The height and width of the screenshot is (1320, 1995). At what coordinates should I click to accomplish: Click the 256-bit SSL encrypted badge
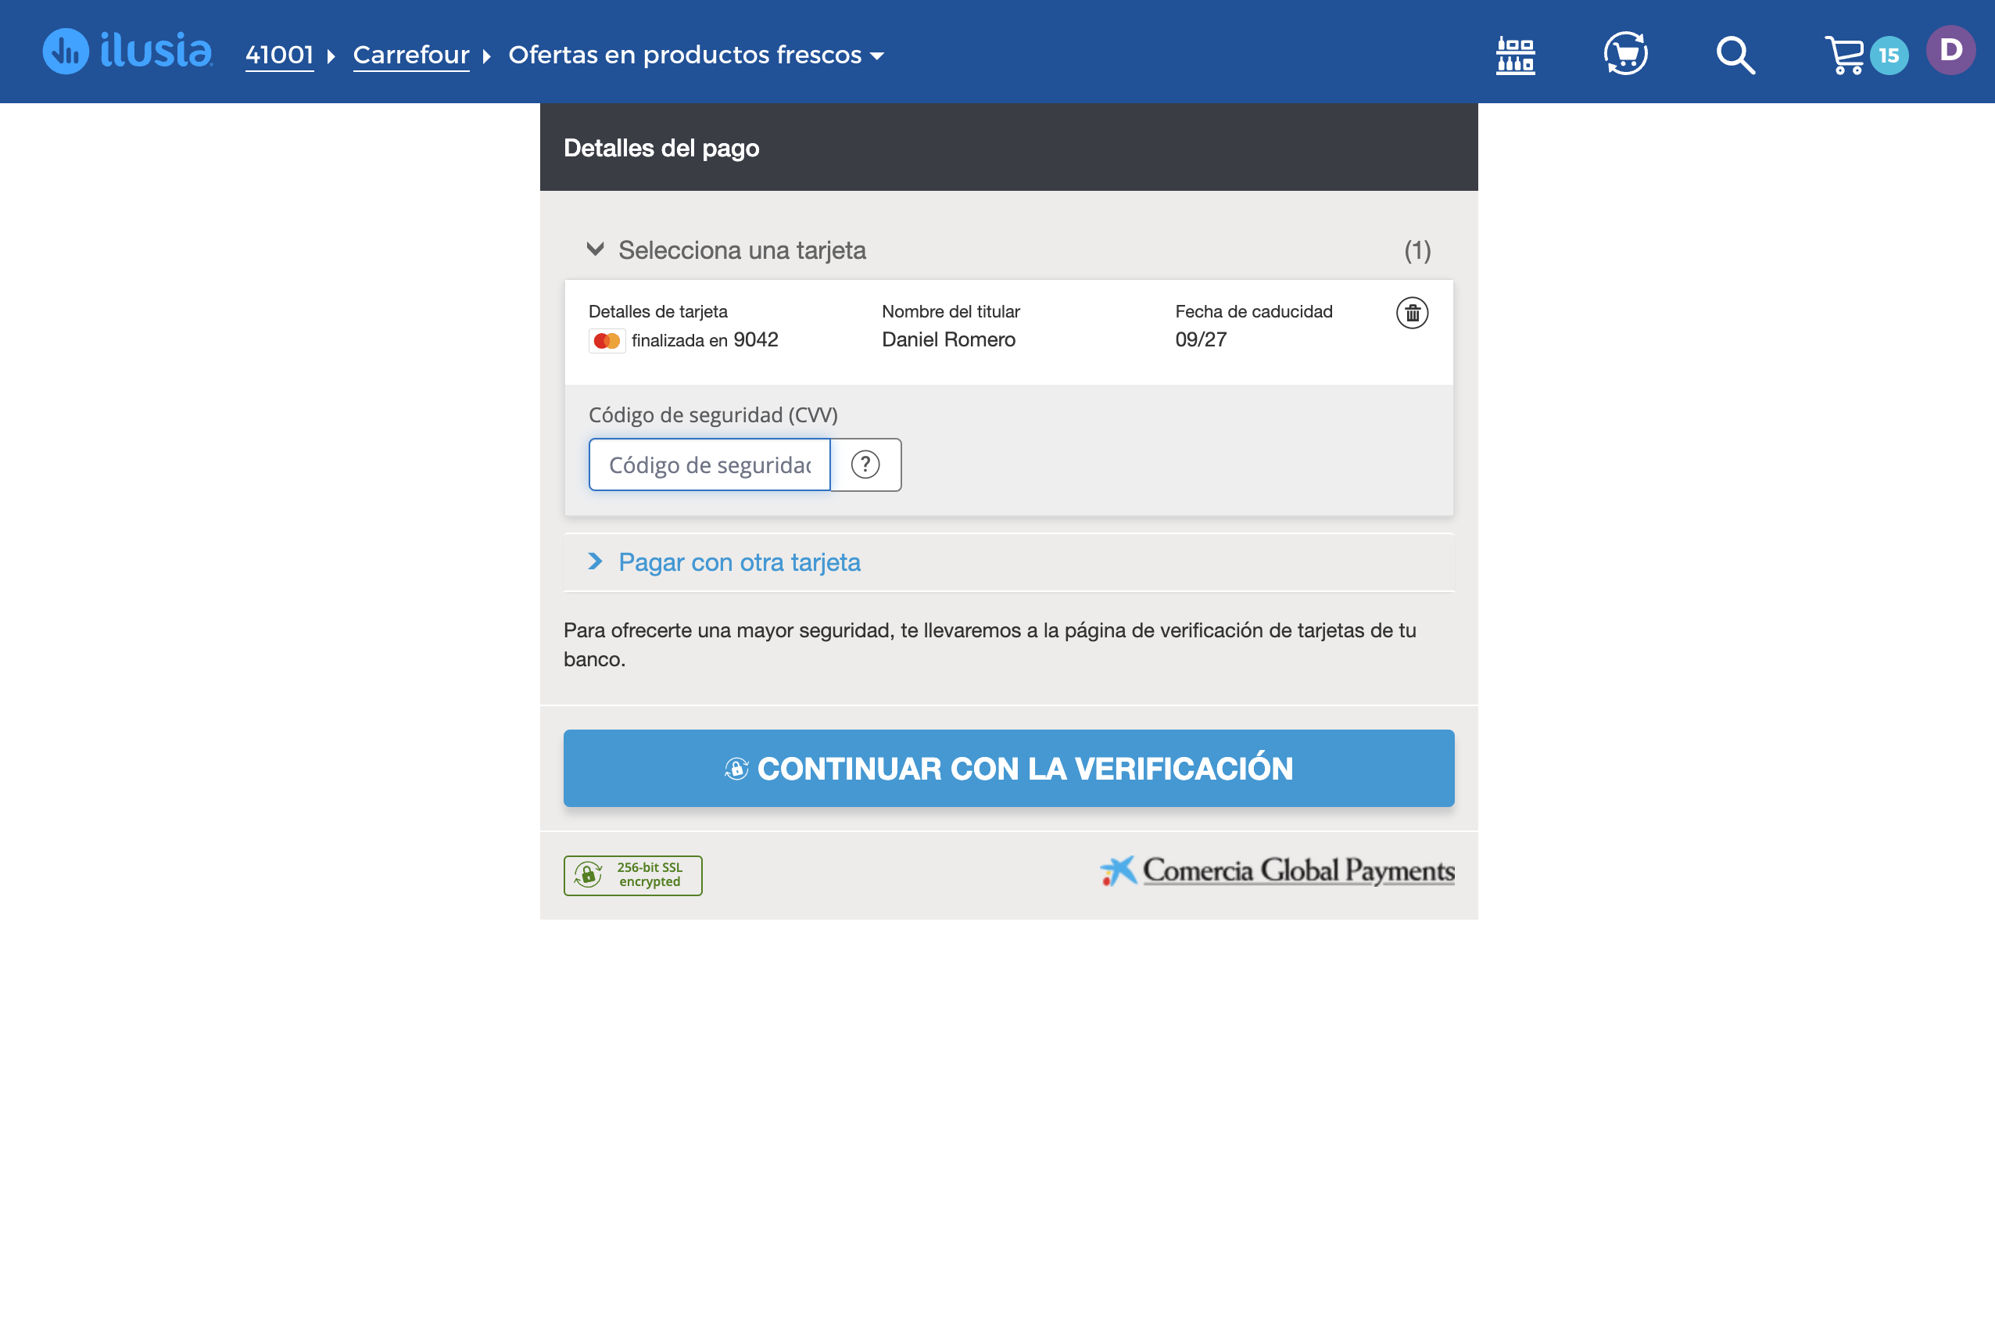632,875
